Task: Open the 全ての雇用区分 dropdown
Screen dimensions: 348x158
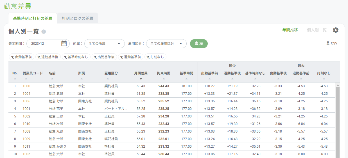Action: [x=166, y=44]
